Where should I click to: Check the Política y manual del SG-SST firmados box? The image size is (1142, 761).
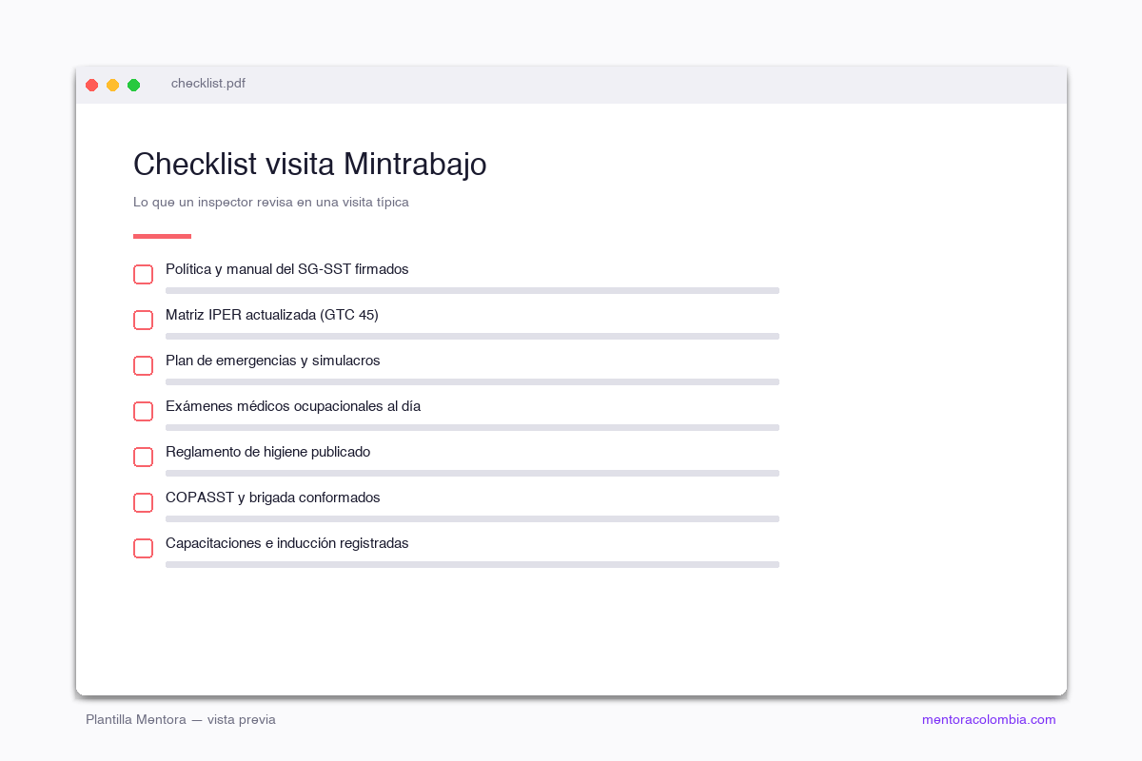tap(143, 275)
